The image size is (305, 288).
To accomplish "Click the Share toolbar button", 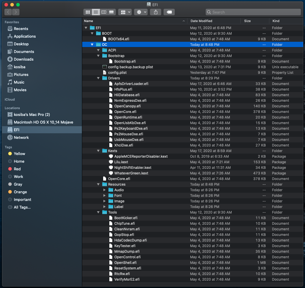I will click(156, 12).
